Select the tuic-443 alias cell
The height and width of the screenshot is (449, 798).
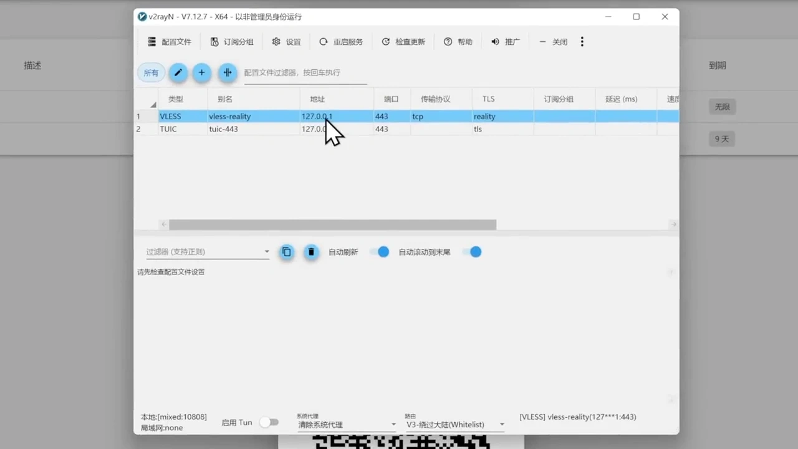click(254, 129)
